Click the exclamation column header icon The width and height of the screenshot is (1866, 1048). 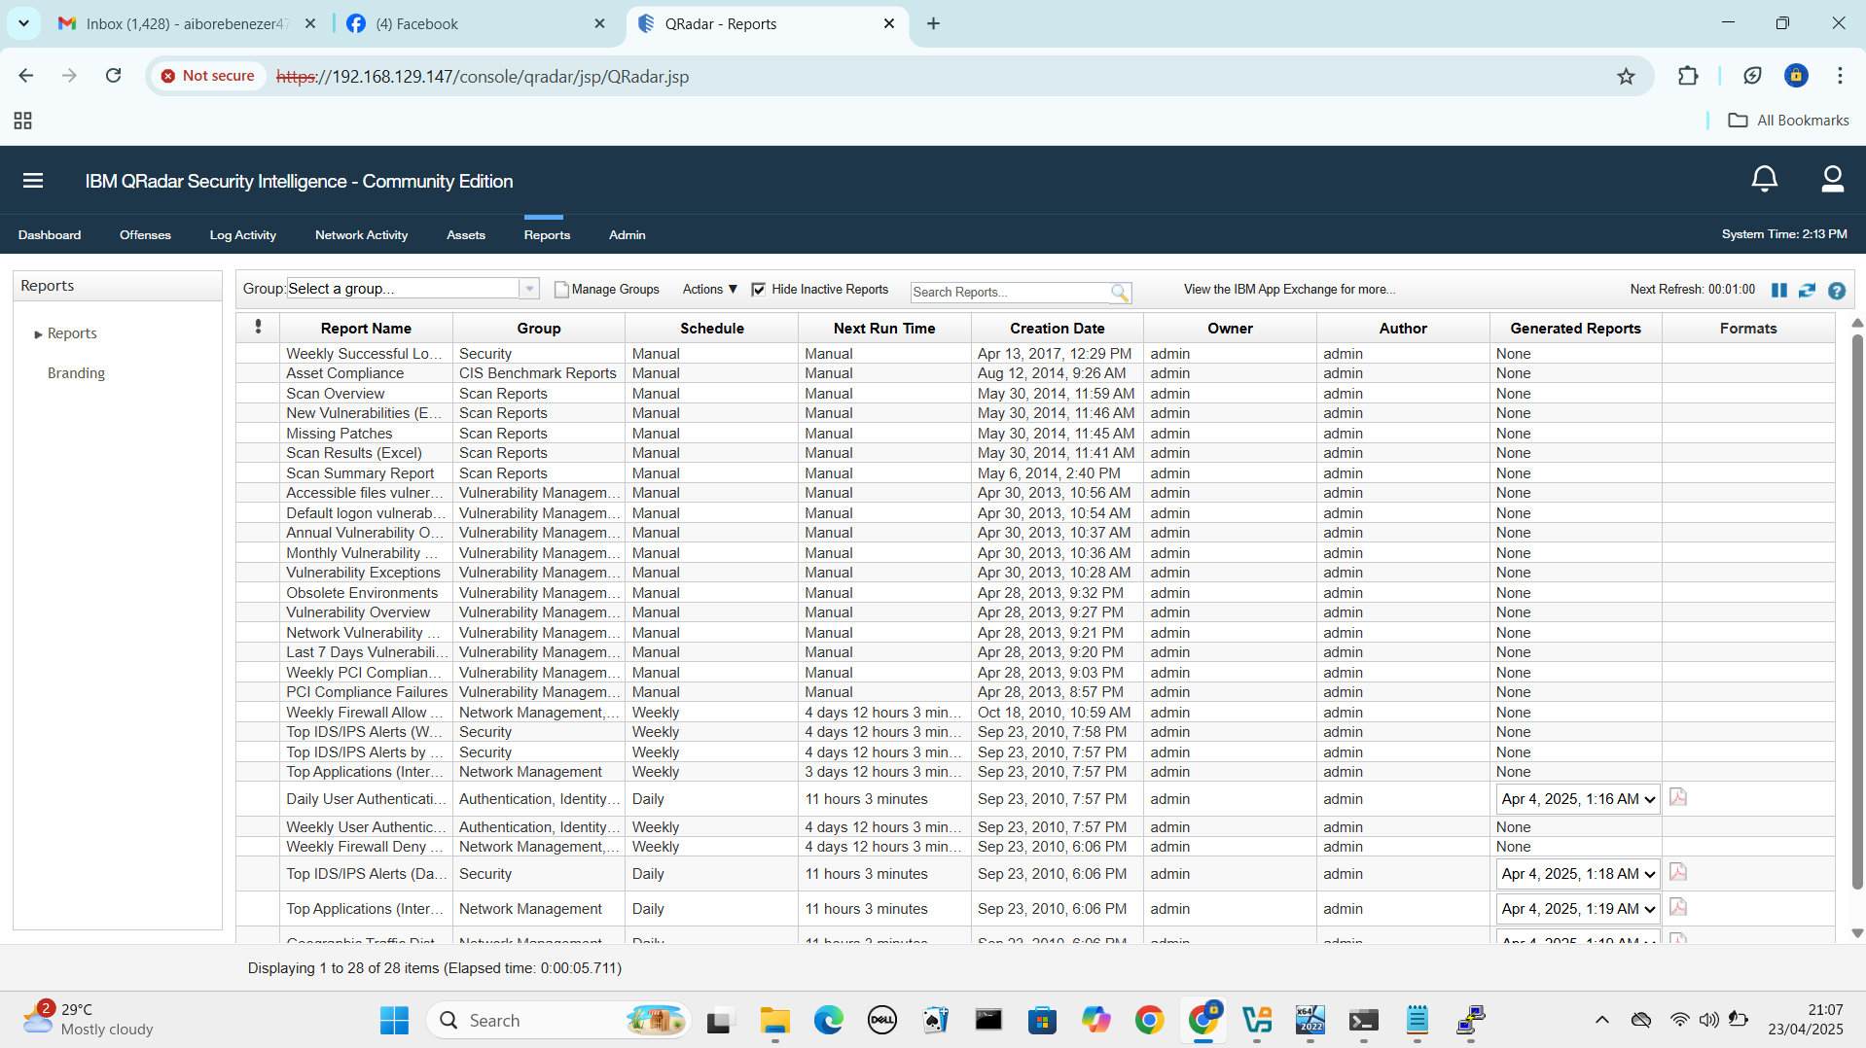click(258, 328)
